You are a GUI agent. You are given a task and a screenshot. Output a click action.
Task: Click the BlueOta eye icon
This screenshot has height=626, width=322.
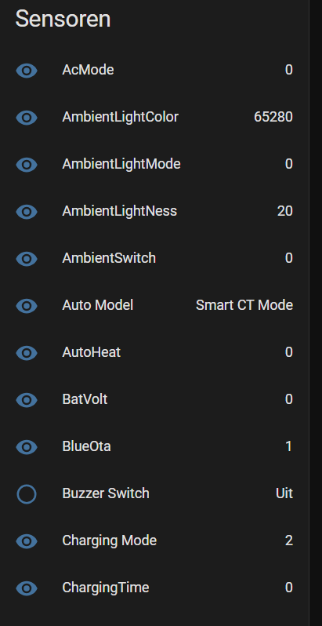pyautogui.click(x=27, y=447)
